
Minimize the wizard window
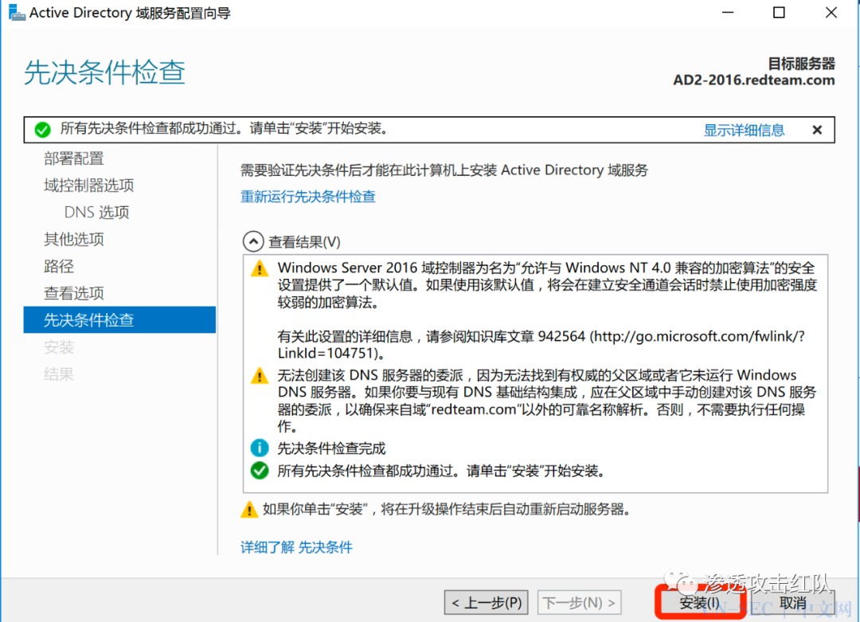728,12
